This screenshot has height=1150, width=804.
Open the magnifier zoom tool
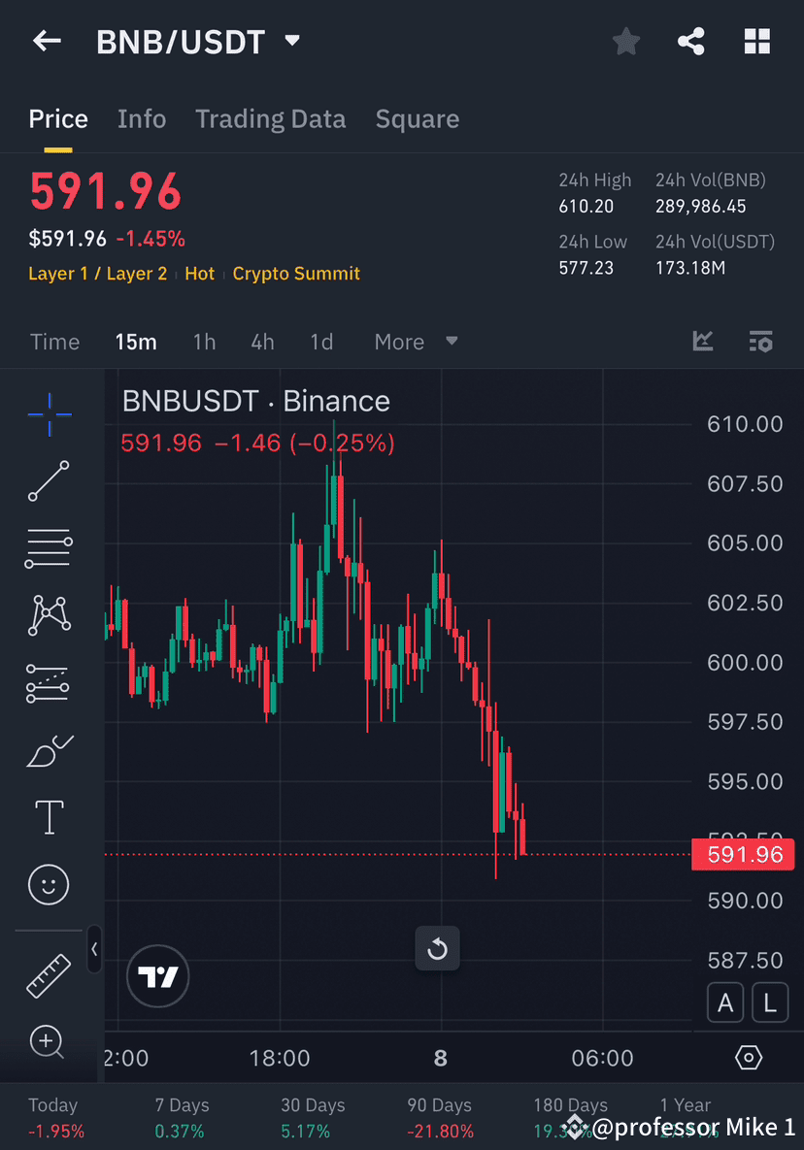click(49, 1042)
